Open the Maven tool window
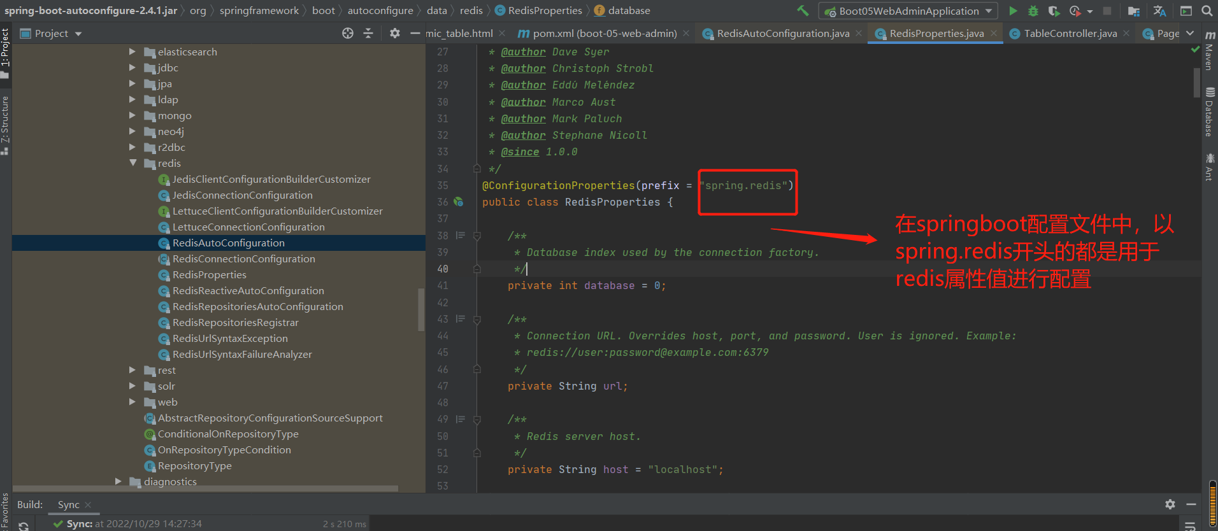The width and height of the screenshot is (1218, 531). [1210, 51]
